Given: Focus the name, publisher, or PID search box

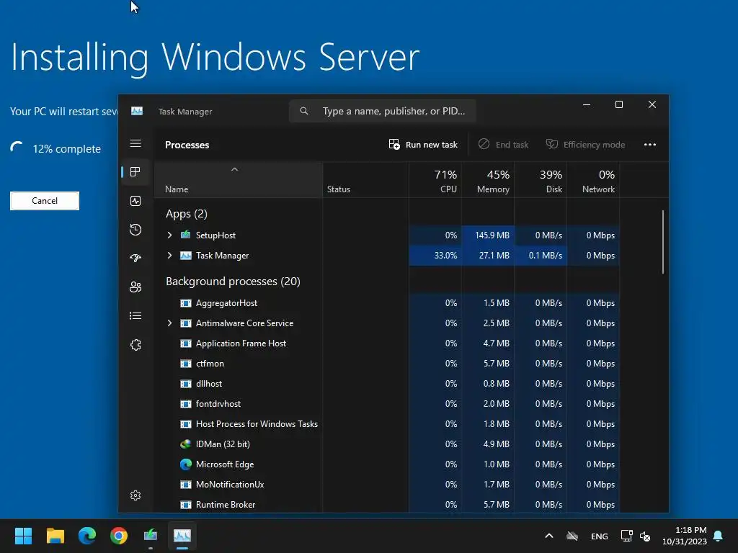Looking at the screenshot, I should tap(382, 111).
